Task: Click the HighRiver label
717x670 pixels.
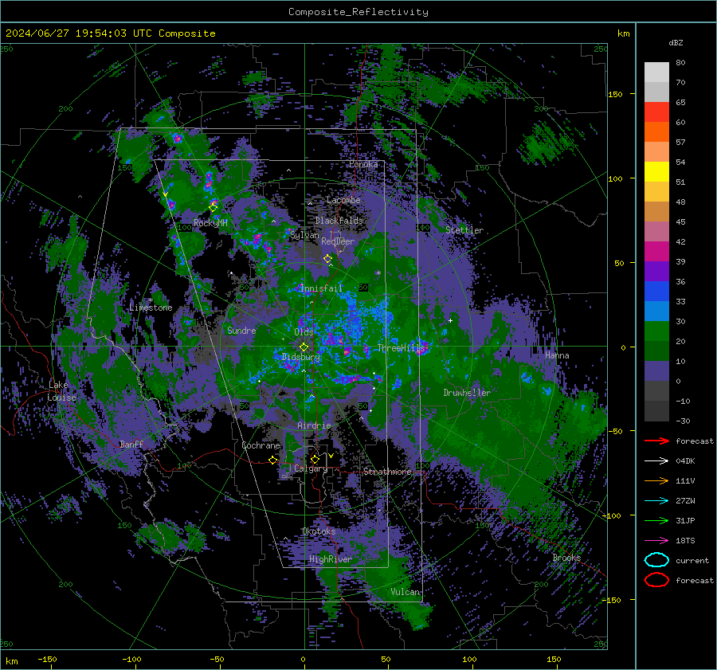Action: pos(331,559)
